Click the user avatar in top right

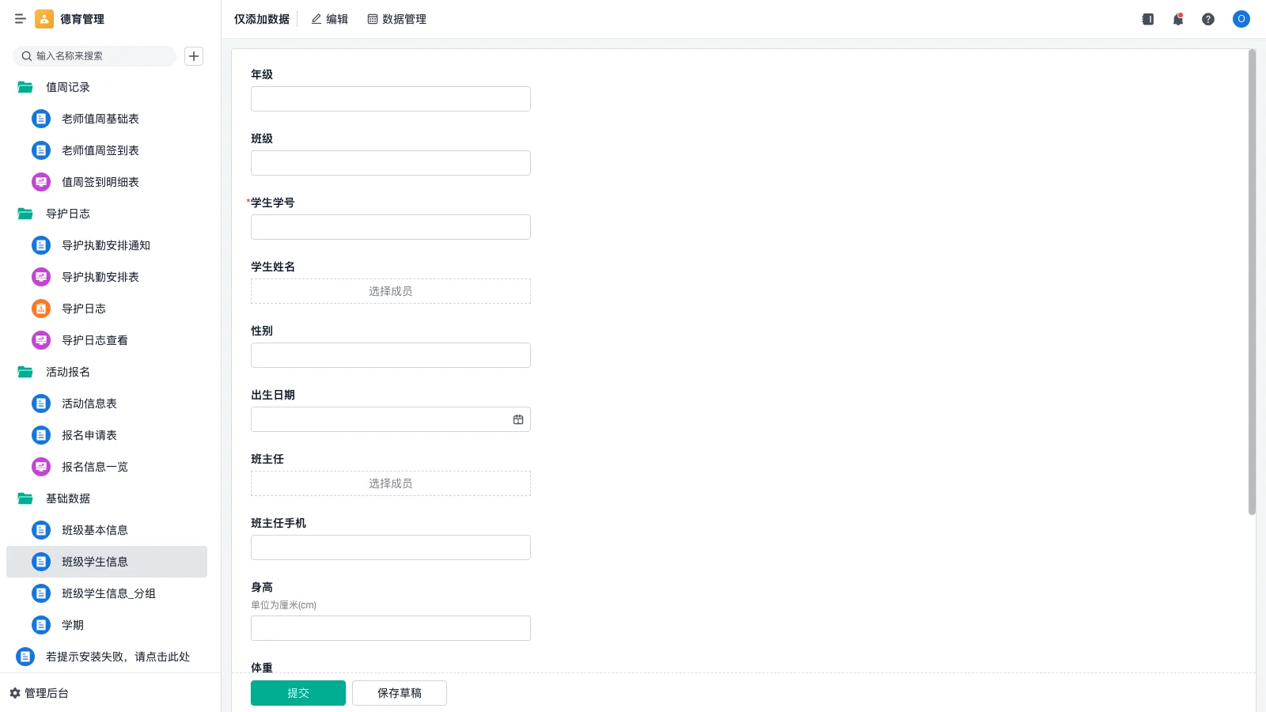pos(1241,19)
